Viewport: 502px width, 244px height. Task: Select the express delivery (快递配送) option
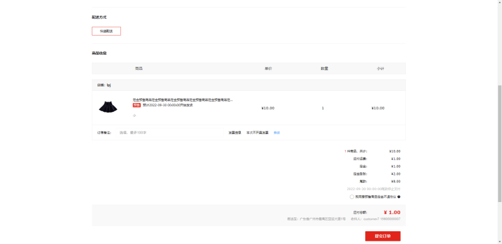pos(106,31)
